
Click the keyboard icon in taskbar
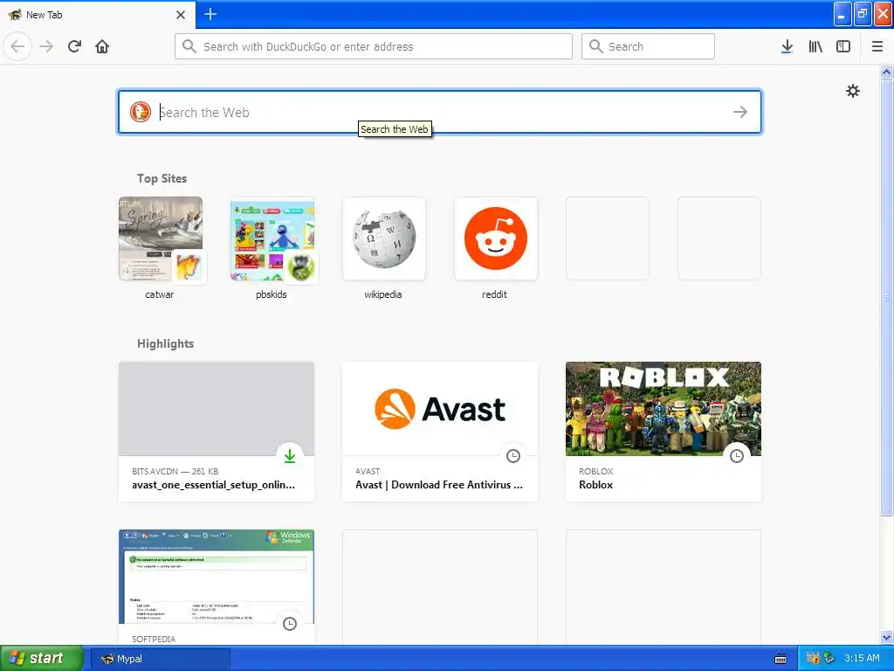point(781,659)
